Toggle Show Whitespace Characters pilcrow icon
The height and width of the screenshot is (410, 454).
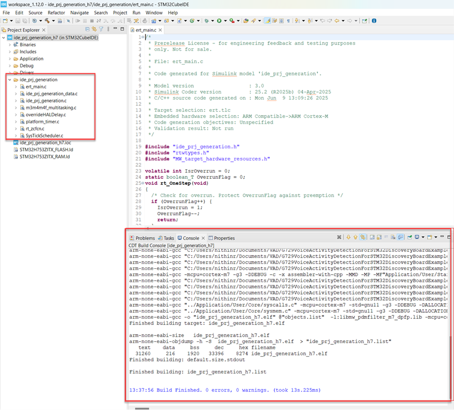point(288,21)
